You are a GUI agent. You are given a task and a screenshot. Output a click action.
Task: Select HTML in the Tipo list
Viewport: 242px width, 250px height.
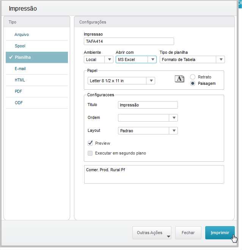click(x=20, y=80)
